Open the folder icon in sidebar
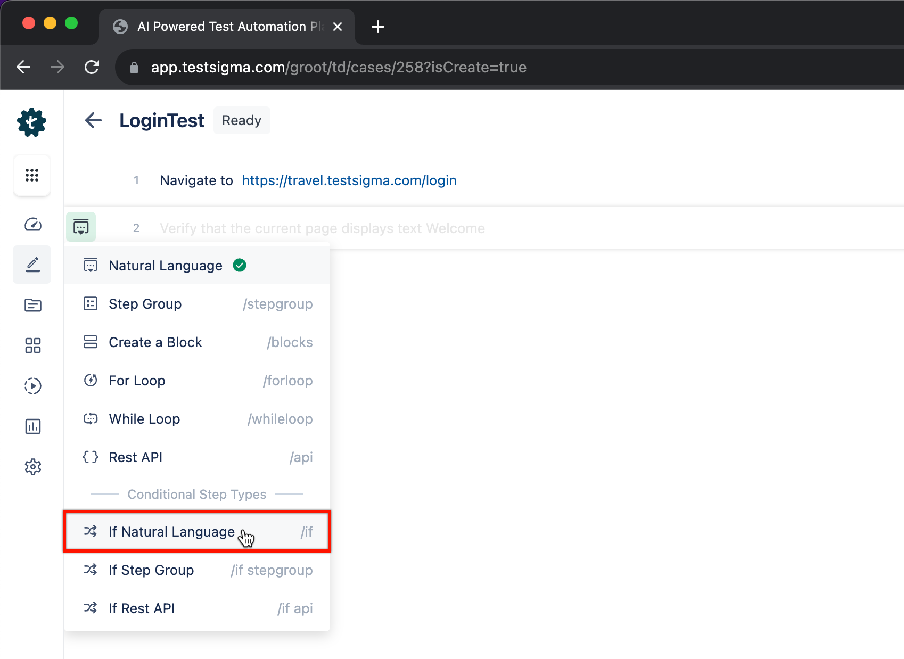Viewport: 904px width, 659px height. (x=32, y=305)
